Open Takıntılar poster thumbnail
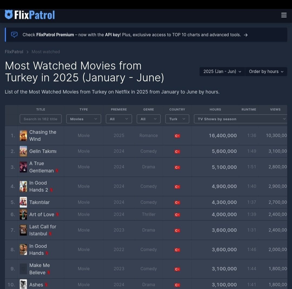The height and width of the screenshot is (289, 292). (23, 202)
